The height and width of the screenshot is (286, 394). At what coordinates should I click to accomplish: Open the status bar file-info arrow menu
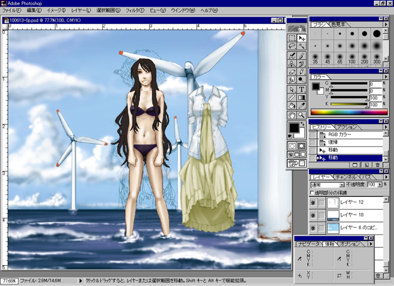coord(81,280)
